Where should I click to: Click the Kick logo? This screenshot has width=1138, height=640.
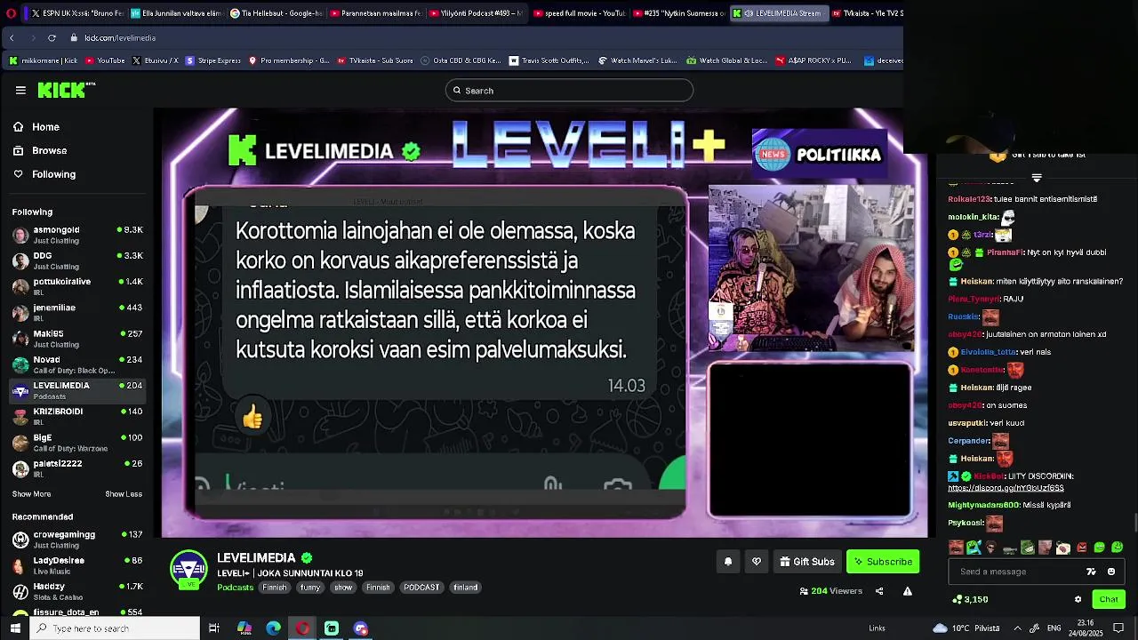pos(66,90)
